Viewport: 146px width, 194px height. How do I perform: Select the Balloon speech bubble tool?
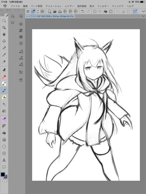click(4, 167)
